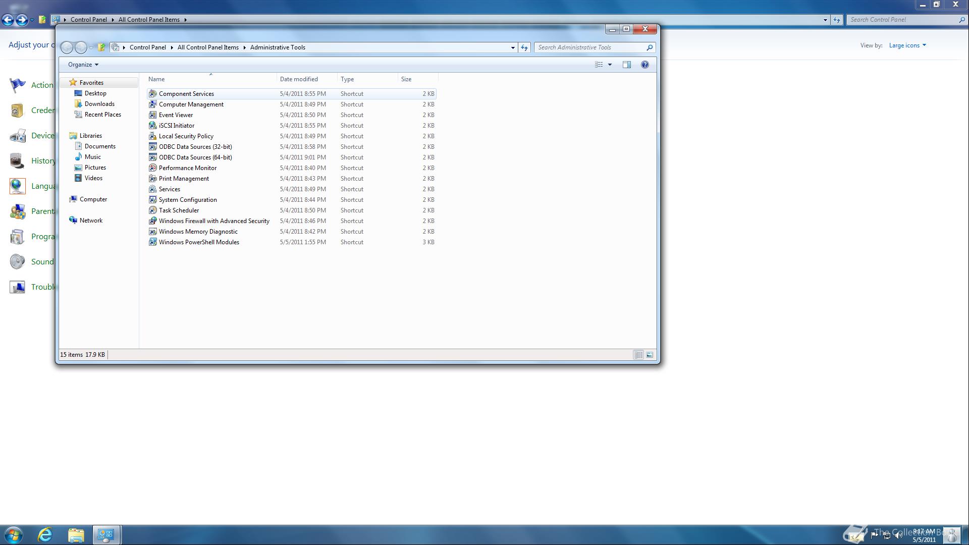969x545 pixels.
Task: Select ODBC Data Sources (32-bit) icon
Action: [152, 147]
